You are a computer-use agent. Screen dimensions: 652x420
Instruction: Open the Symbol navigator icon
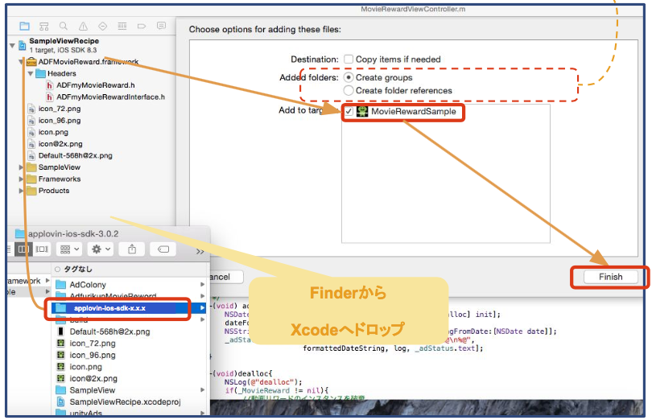tap(43, 27)
